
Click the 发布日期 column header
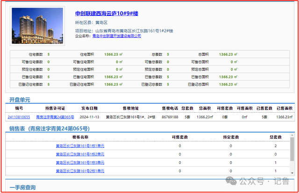[89, 108]
